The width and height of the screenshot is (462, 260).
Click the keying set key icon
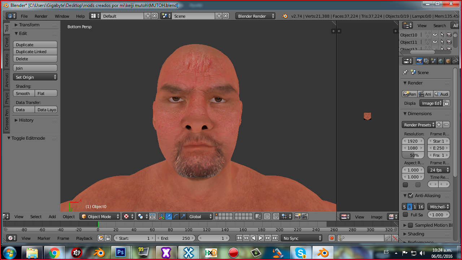(x=341, y=238)
